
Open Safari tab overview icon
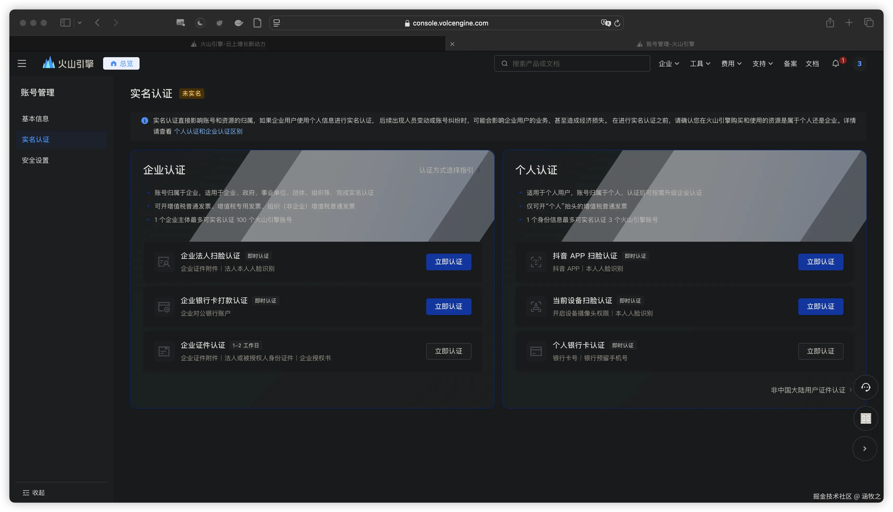tap(869, 23)
